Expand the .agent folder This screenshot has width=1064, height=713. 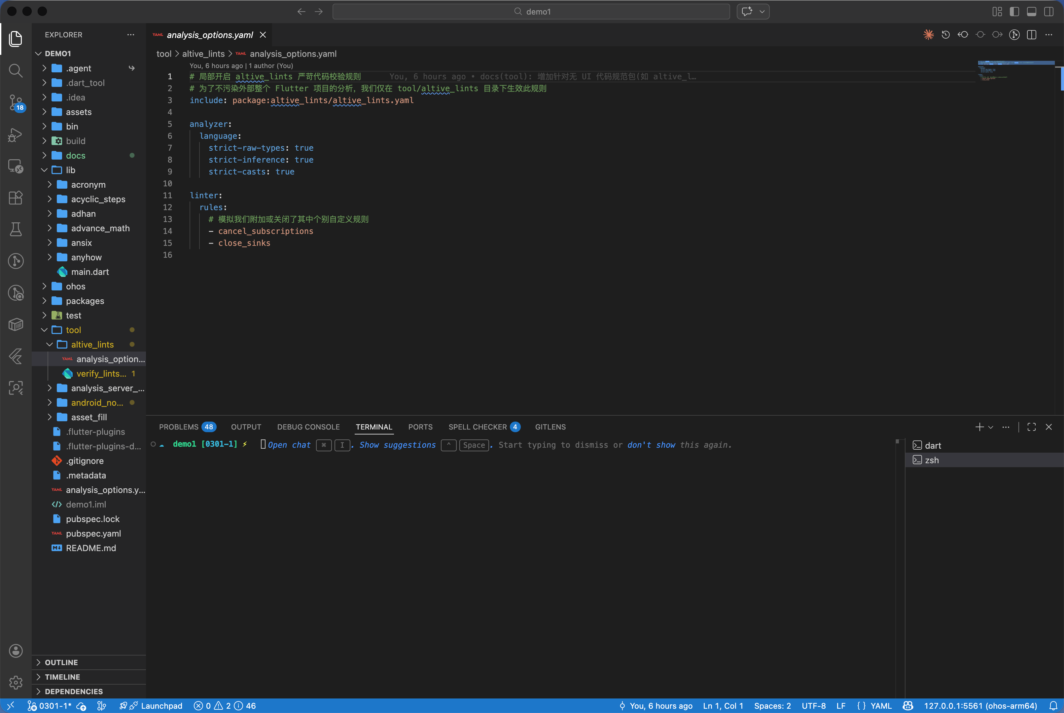(x=44, y=68)
